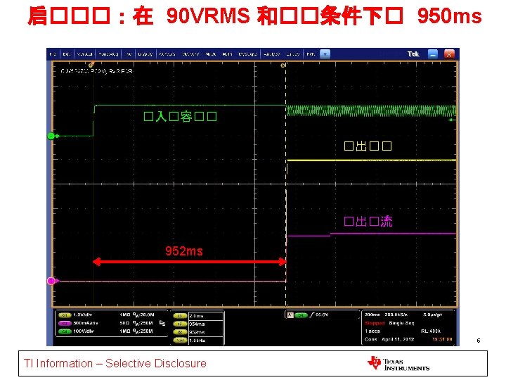Click the slide page number 6
Image resolution: width=506 pixels, height=380 pixels.
pos(479,341)
